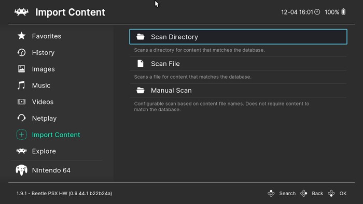This screenshot has height=204, width=363.
Task: Click the Explore invader icon
Action: click(x=22, y=151)
